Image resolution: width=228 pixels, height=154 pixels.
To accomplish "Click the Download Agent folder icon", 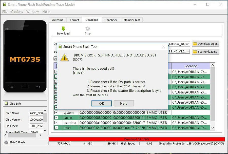I will tap(195, 44).
